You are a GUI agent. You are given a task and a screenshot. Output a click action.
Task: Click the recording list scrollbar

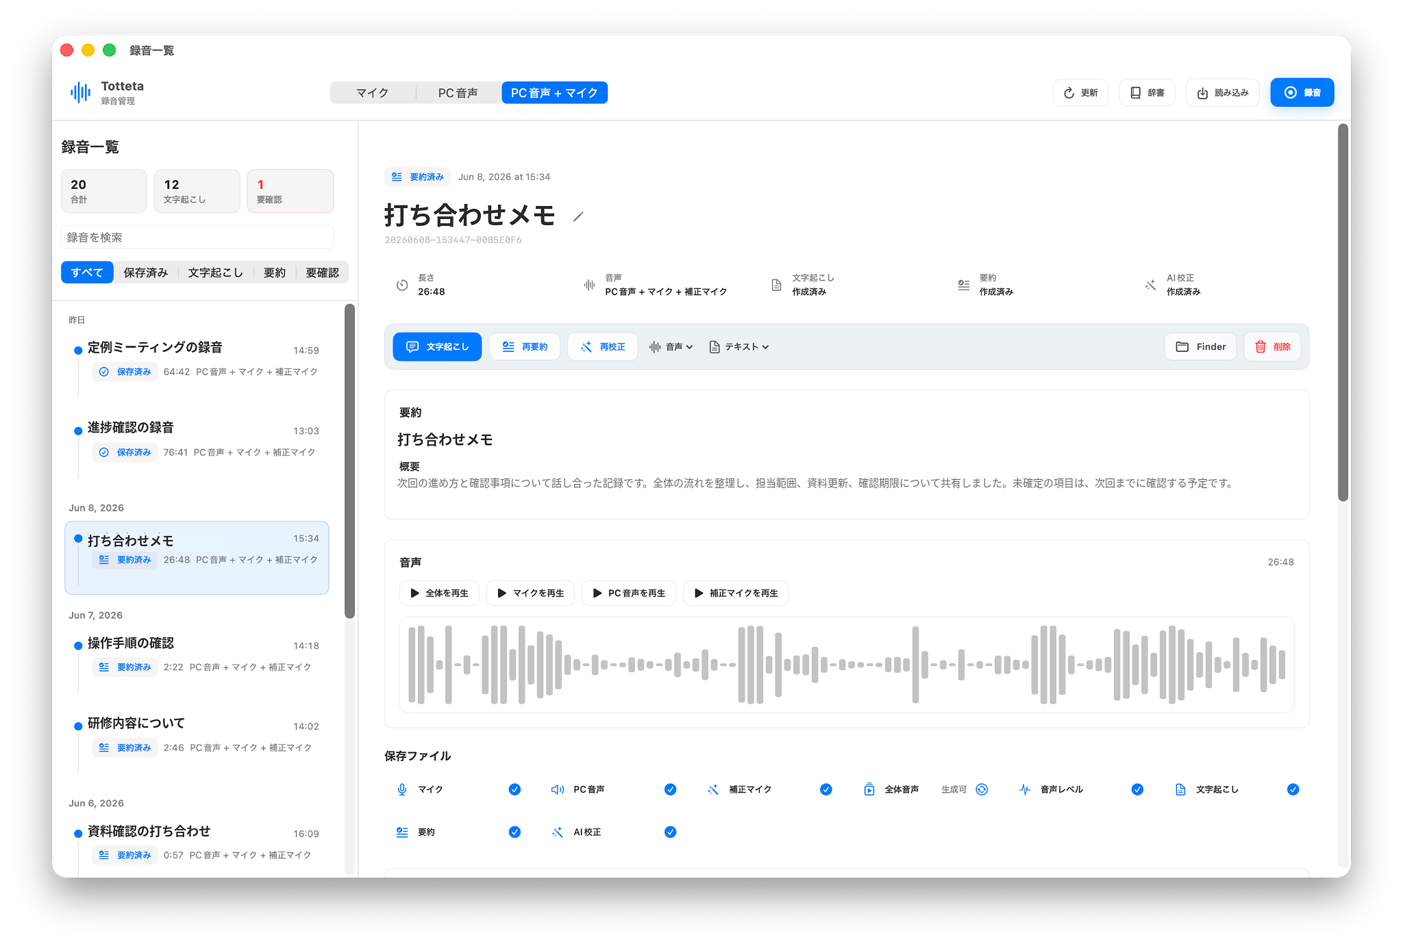click(349, 462)
